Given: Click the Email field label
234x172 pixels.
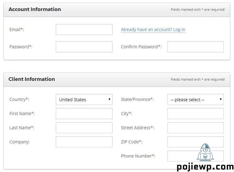Looking at the screenshot, I should click(x=17, y=29).
